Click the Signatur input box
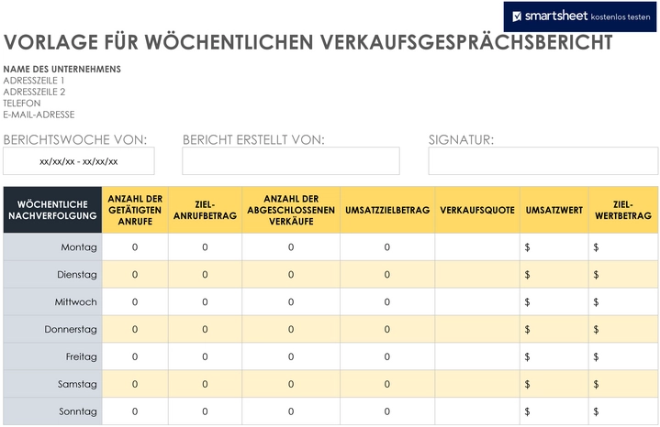 pyautogui.click(x=543, y=161)
